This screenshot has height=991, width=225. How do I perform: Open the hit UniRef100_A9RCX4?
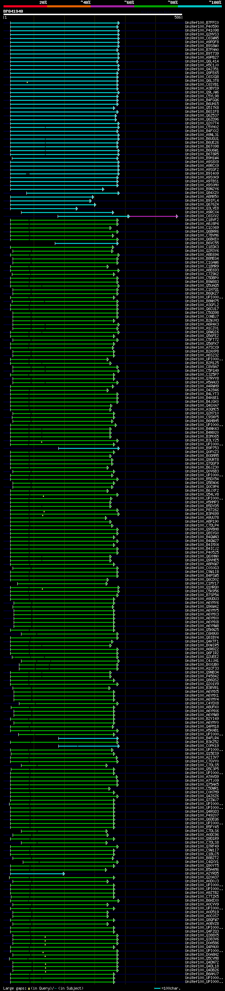[202, 212]
